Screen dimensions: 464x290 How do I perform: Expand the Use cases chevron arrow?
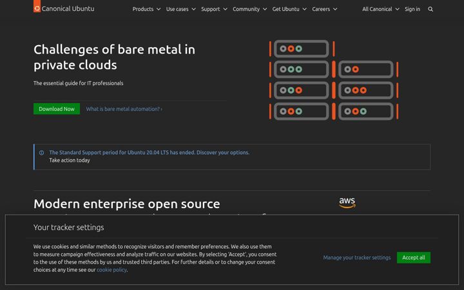(193, 9)
